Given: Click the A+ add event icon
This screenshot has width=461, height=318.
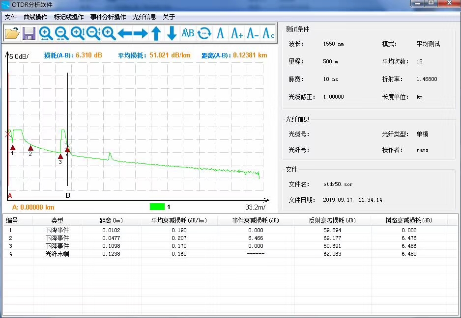Looking at the screenshot, I should 236,33.
